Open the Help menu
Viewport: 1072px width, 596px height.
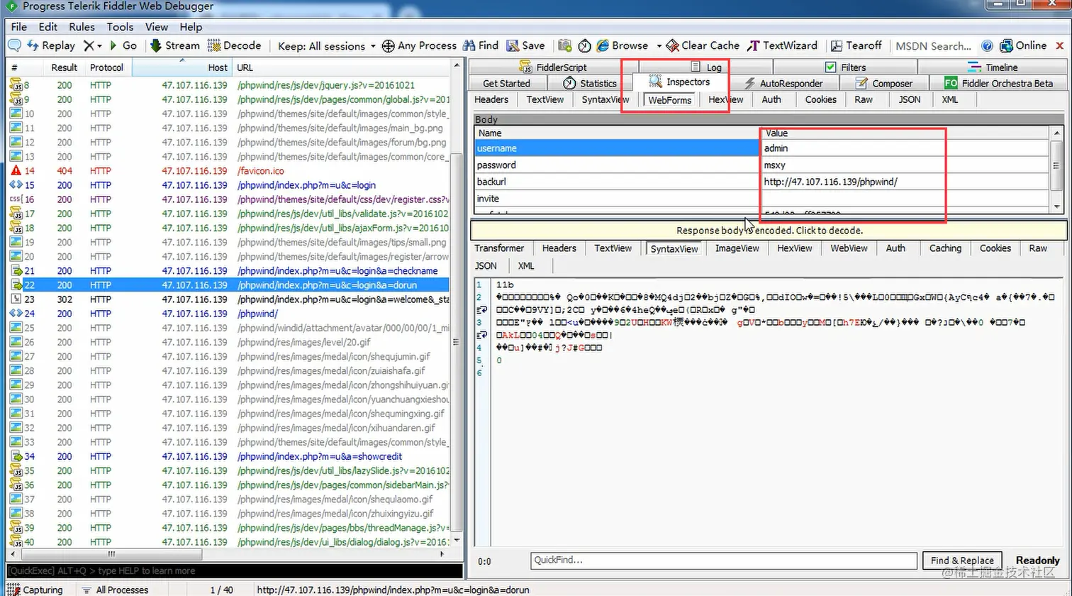click(191, 27)
